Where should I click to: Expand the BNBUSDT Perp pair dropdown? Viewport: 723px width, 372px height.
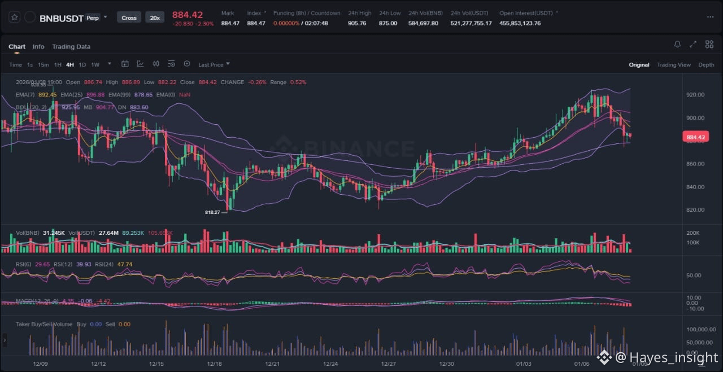pyautogui.click(x=105, y=18)
